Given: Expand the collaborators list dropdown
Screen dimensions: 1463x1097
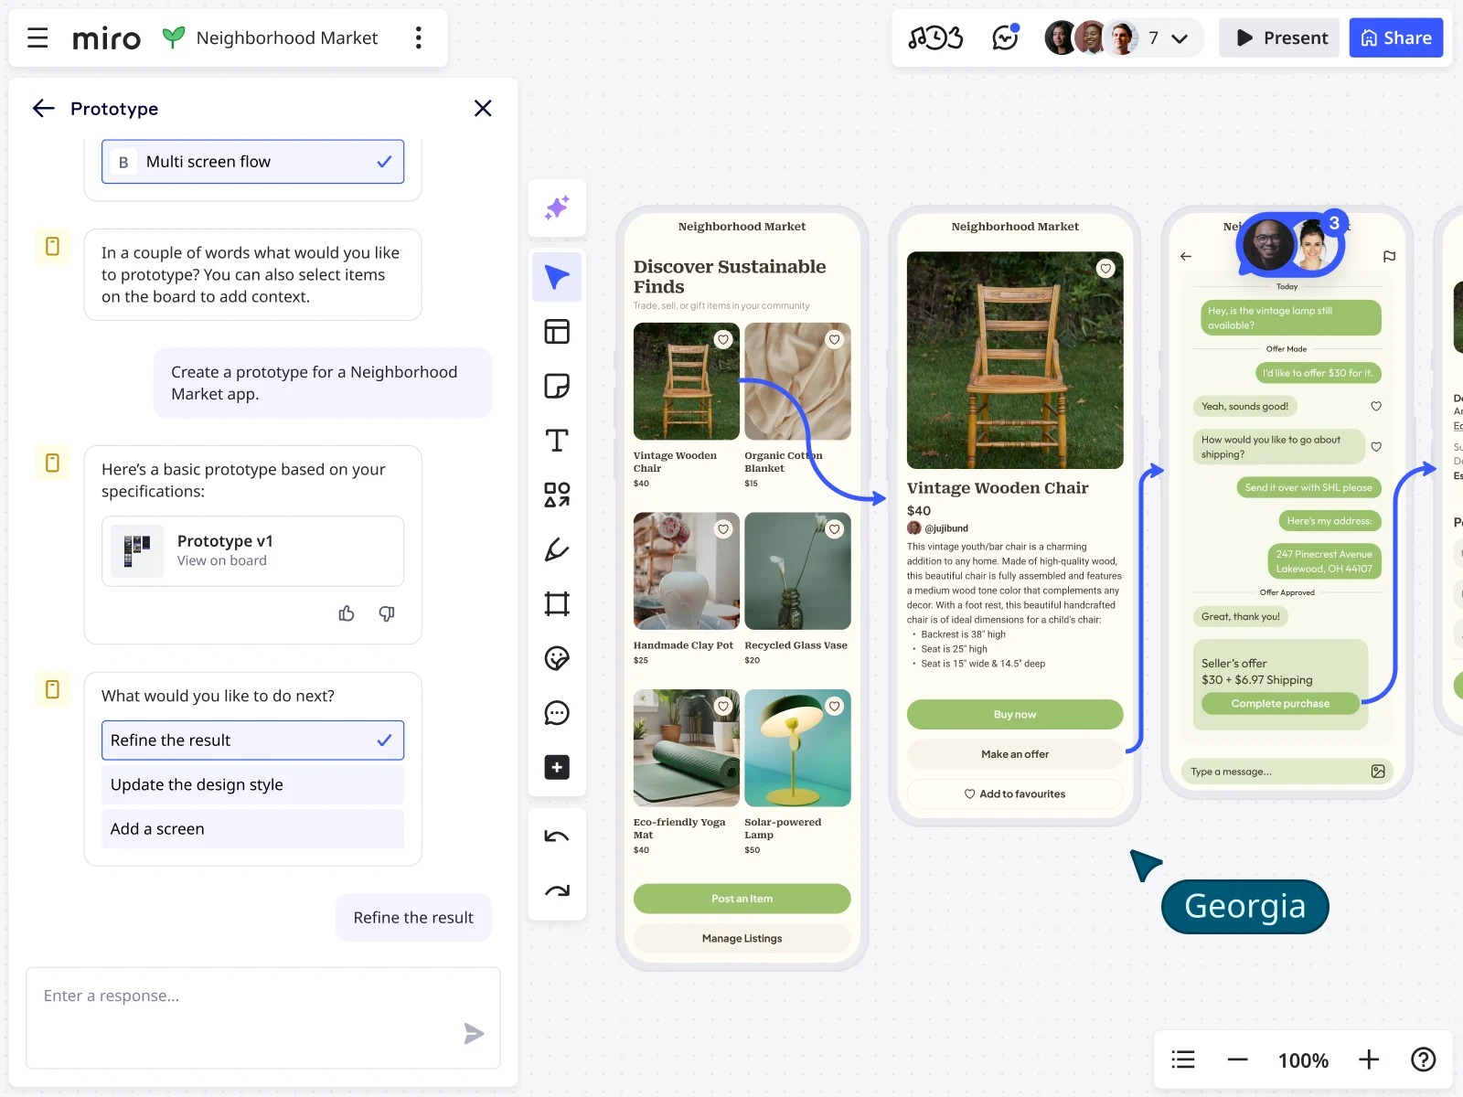Looking at the screenshot, I should (1180, 38).
